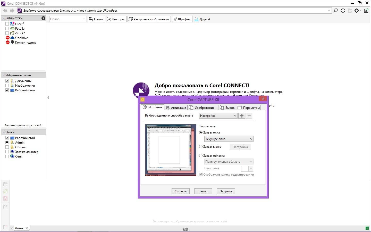Check the Изображения favorite folder checkbox

coord(7,85)
